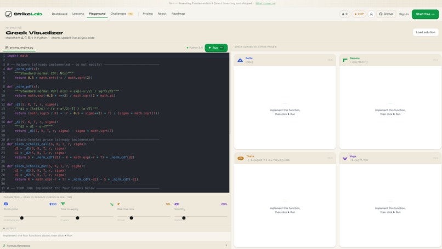Screen dimensions: 442x249
Task: Click into the code editor on the import math line
Action: [18, 56]
